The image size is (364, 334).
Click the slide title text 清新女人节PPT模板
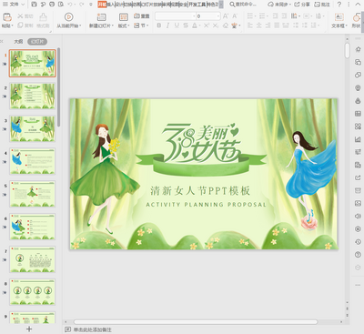click(x=200, y=191)
